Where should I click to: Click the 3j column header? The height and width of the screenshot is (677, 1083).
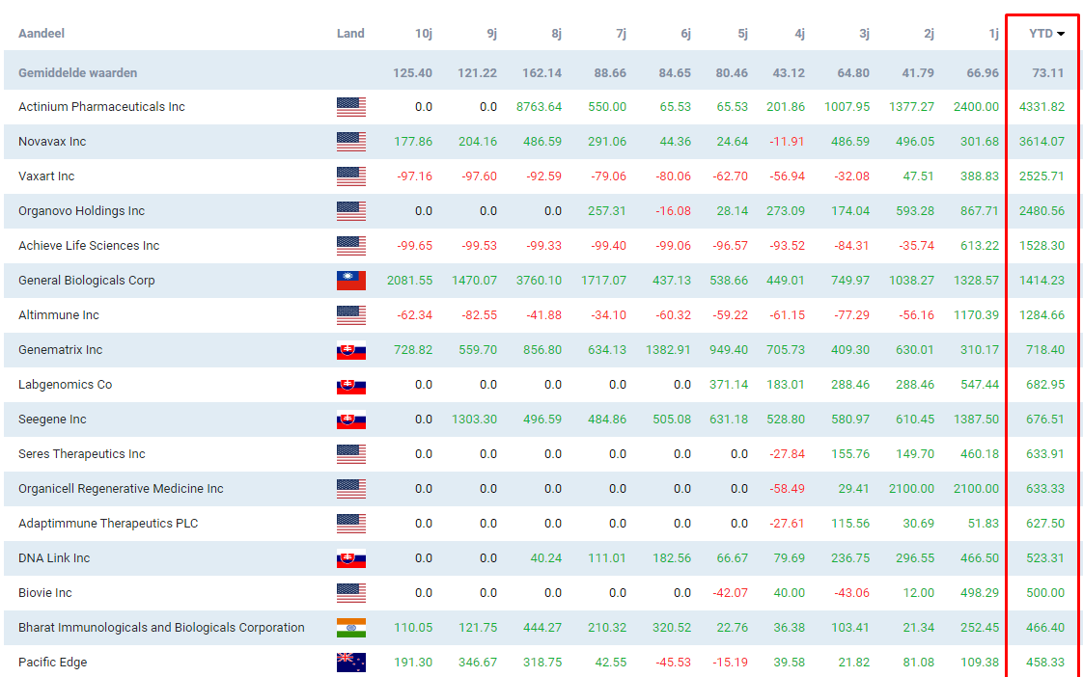coord(865,33)
